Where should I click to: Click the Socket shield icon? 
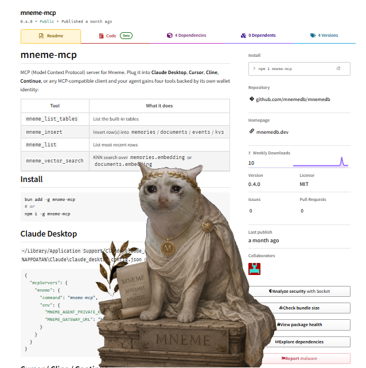click(271, 291)
